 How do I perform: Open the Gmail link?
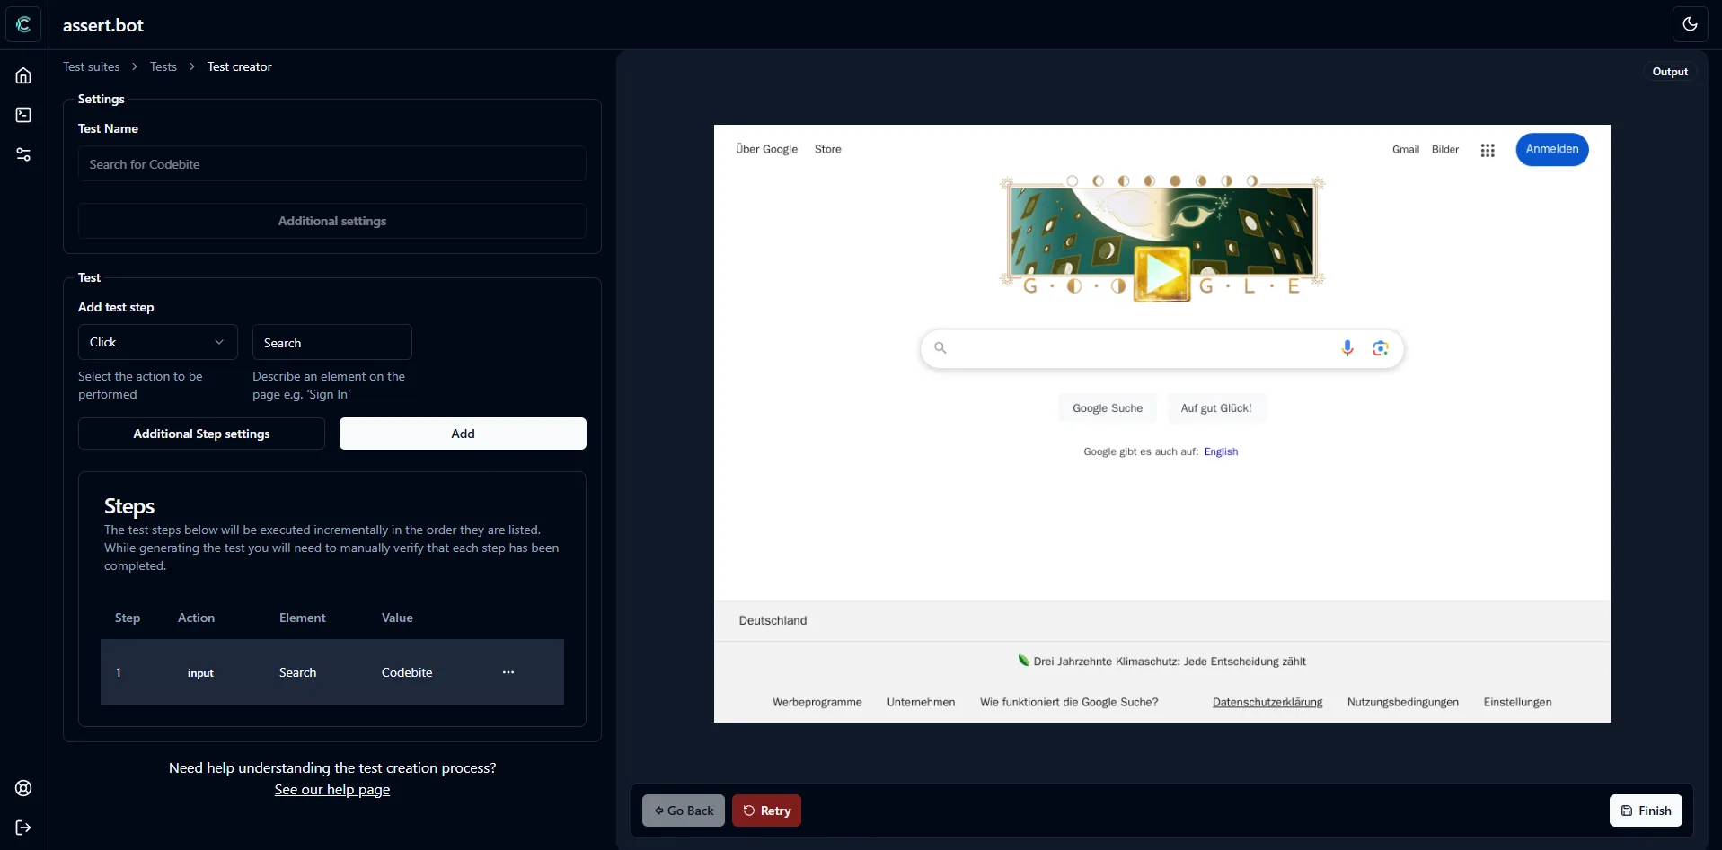pos(1406,150)
